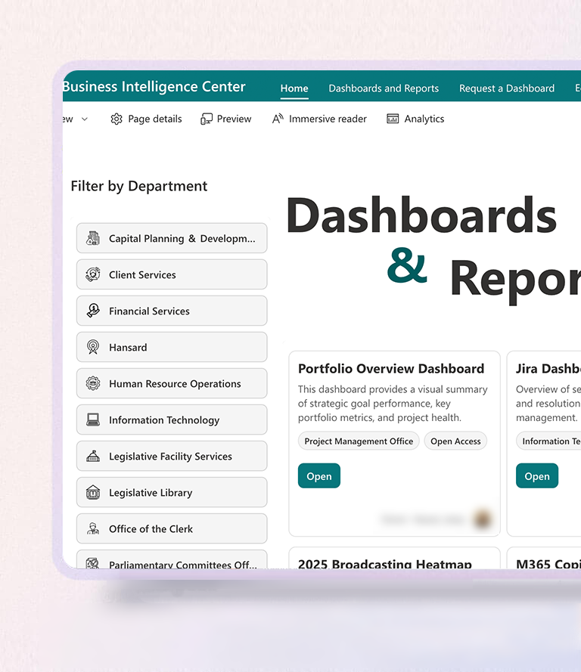581x672 pixels.
Task: Click the Hansard icon
Action: (93, 347)
